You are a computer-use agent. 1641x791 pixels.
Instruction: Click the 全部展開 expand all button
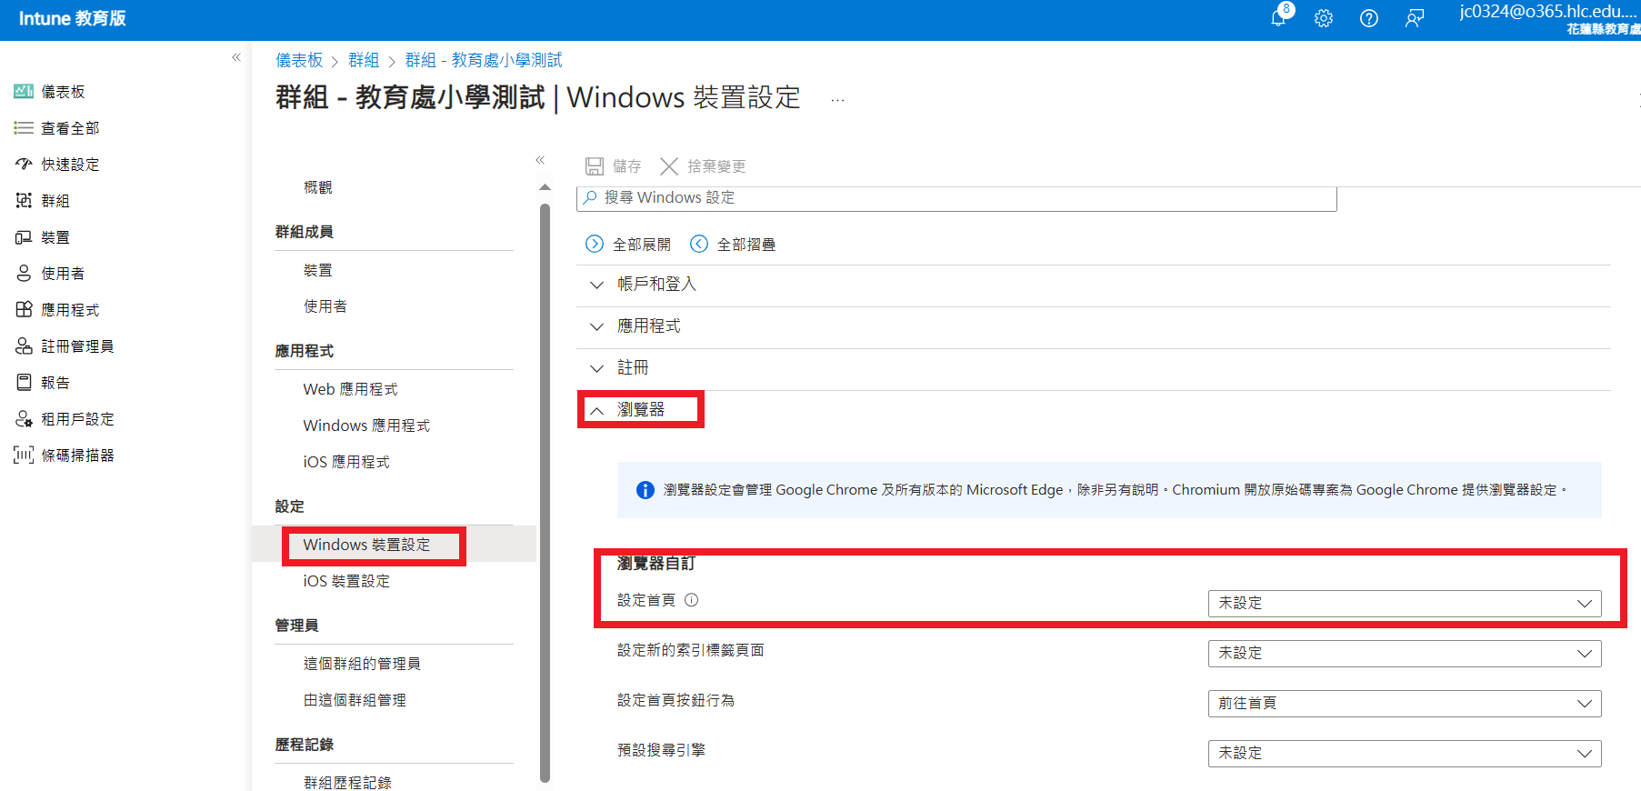[629, 244]
